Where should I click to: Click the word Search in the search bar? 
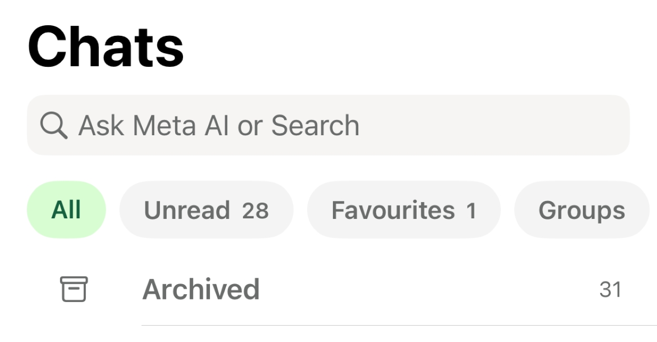coord(315,126)
